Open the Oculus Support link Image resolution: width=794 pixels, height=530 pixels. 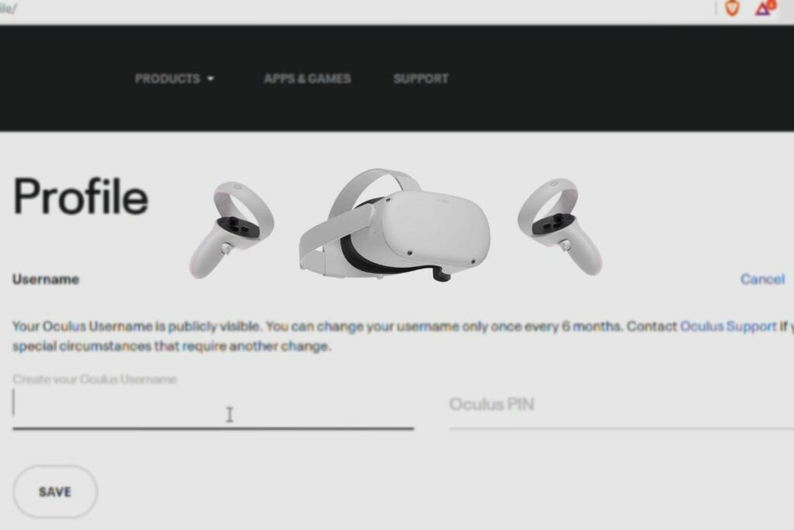(x=727, y=327)
